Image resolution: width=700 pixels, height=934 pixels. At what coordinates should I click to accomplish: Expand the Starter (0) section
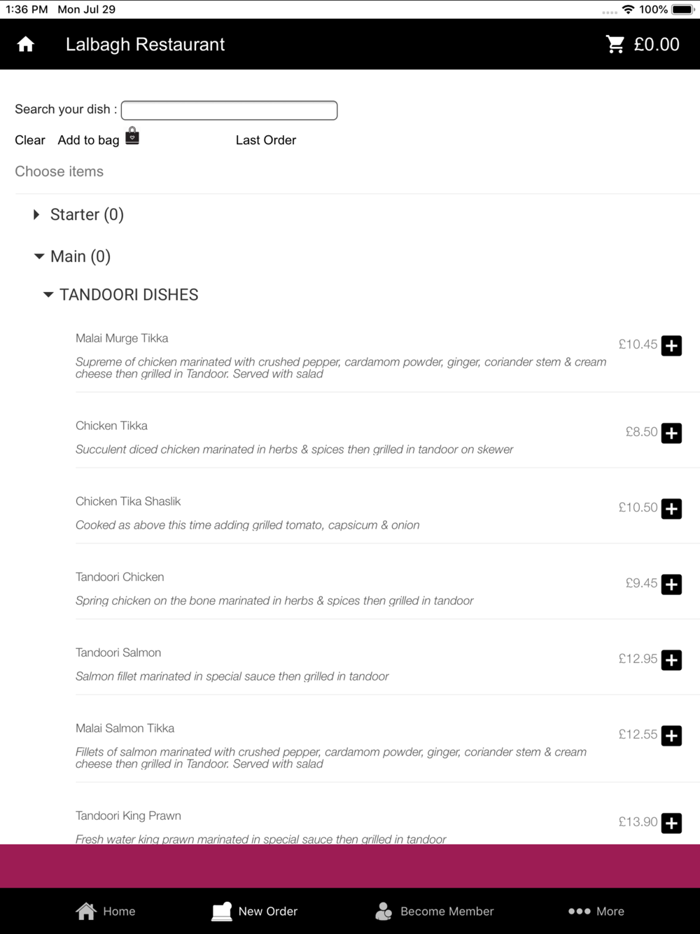[x=78, y=215]
